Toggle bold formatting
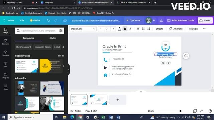The image size is (214, 120). tap(125, 29)
